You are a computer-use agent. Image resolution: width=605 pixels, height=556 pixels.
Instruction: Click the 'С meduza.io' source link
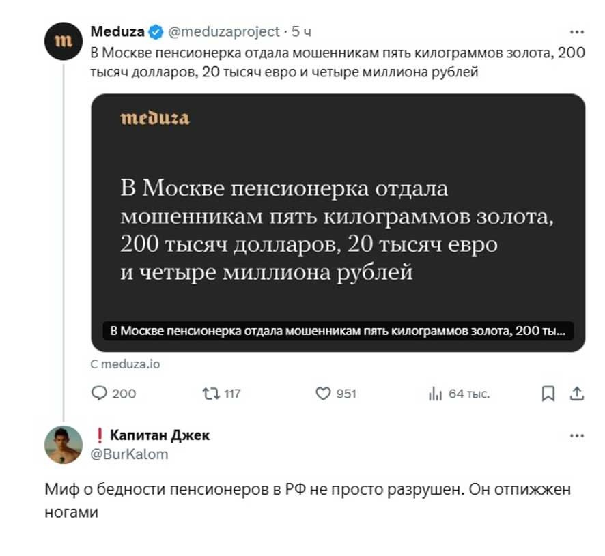pos(125,364)
